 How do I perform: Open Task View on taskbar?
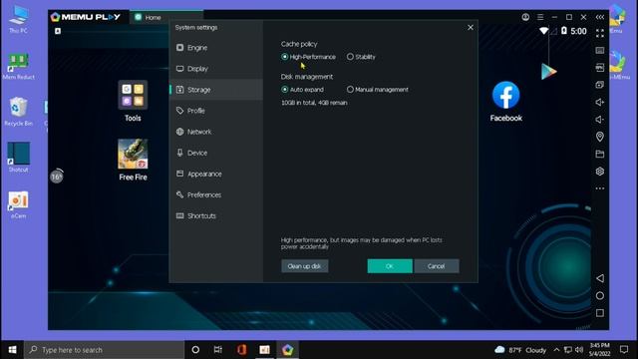218,350
